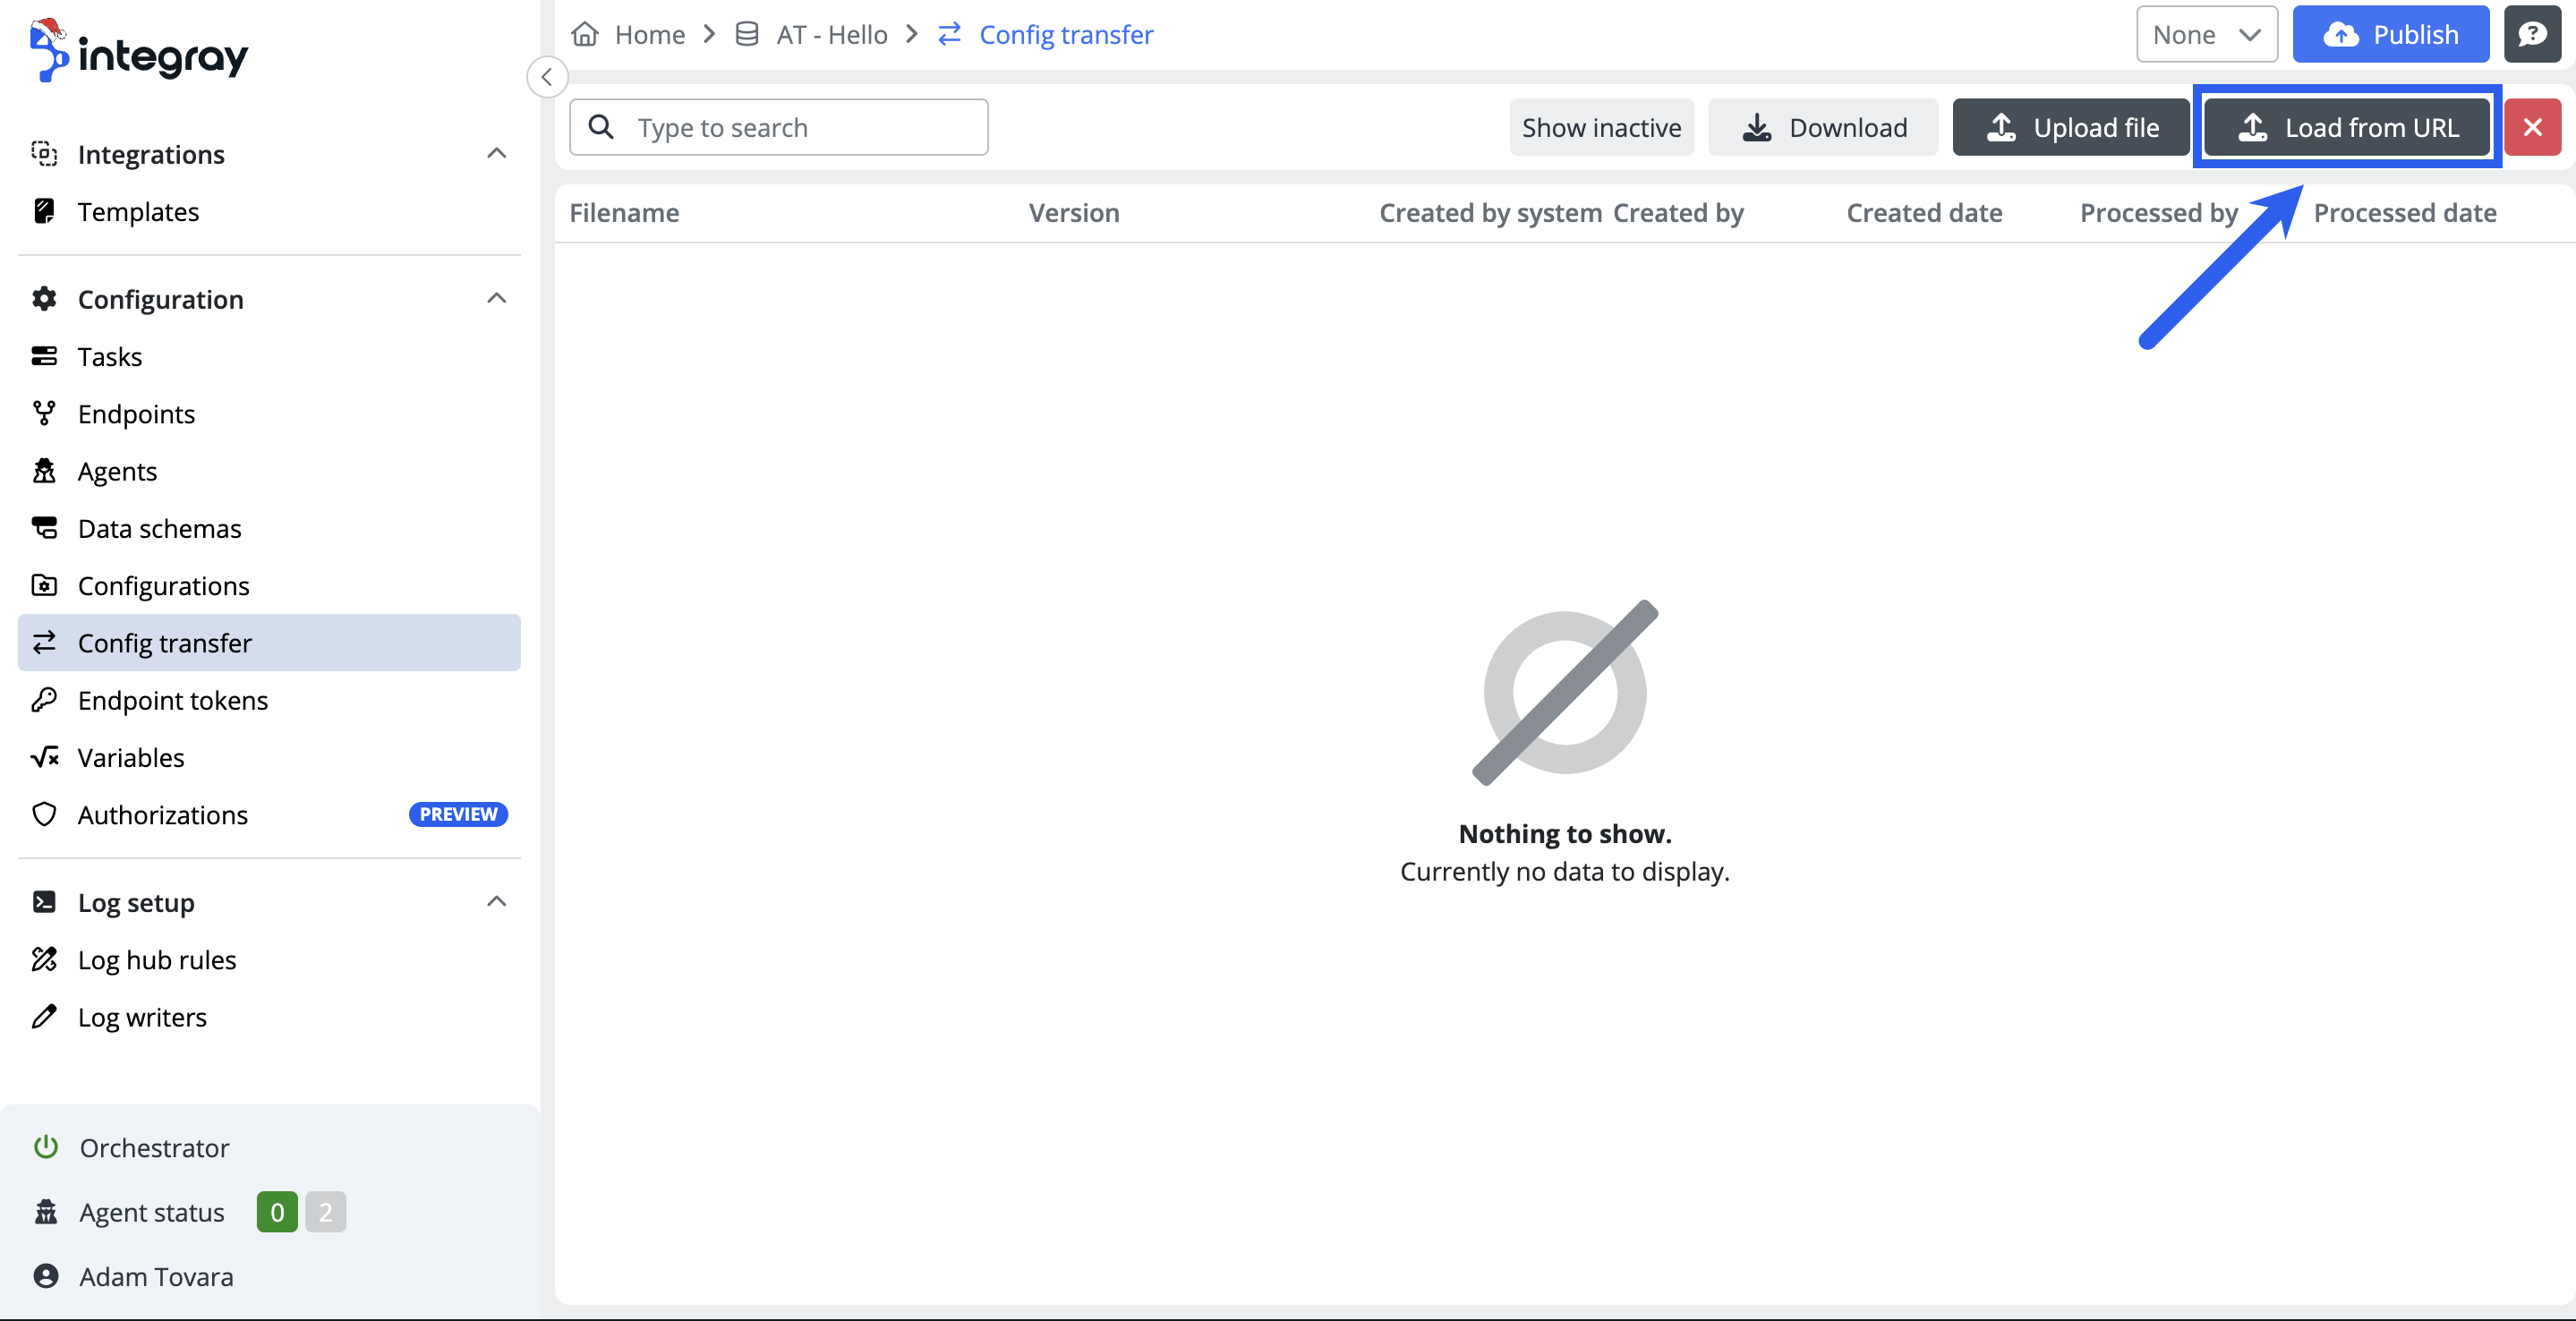This screenshot has height=1321, width=2576.
Task: Collapse sidebar using arrow circle button
Action: point(547,77)
